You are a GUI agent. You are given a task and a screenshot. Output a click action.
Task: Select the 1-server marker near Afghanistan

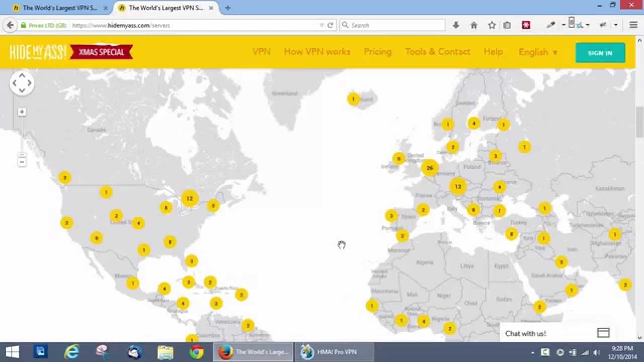[x=614, y=234]
